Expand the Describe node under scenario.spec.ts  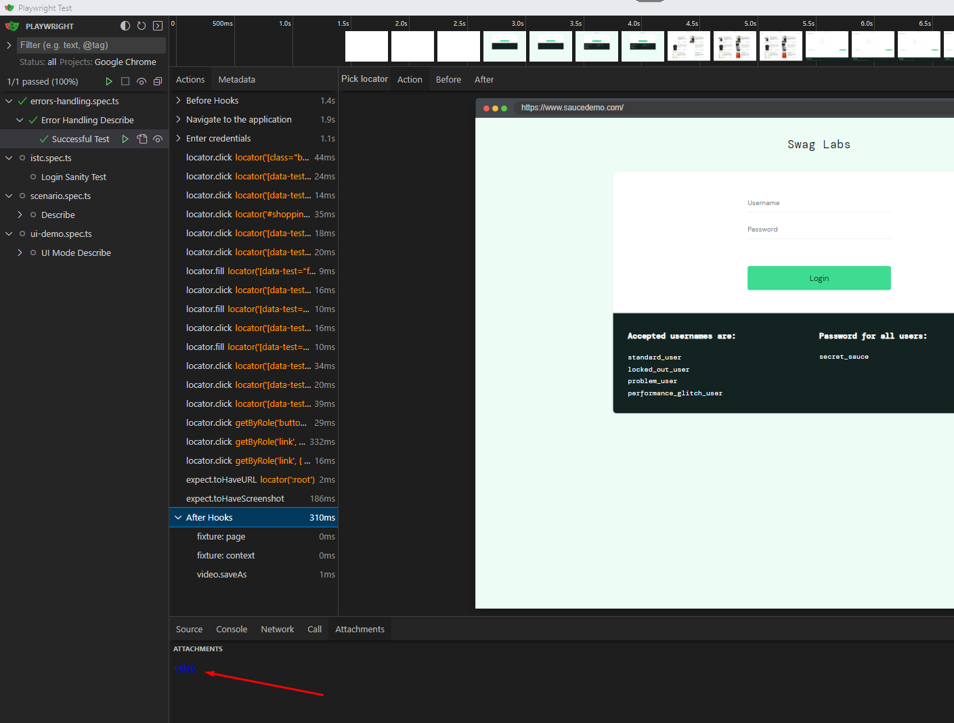[20, 215]
